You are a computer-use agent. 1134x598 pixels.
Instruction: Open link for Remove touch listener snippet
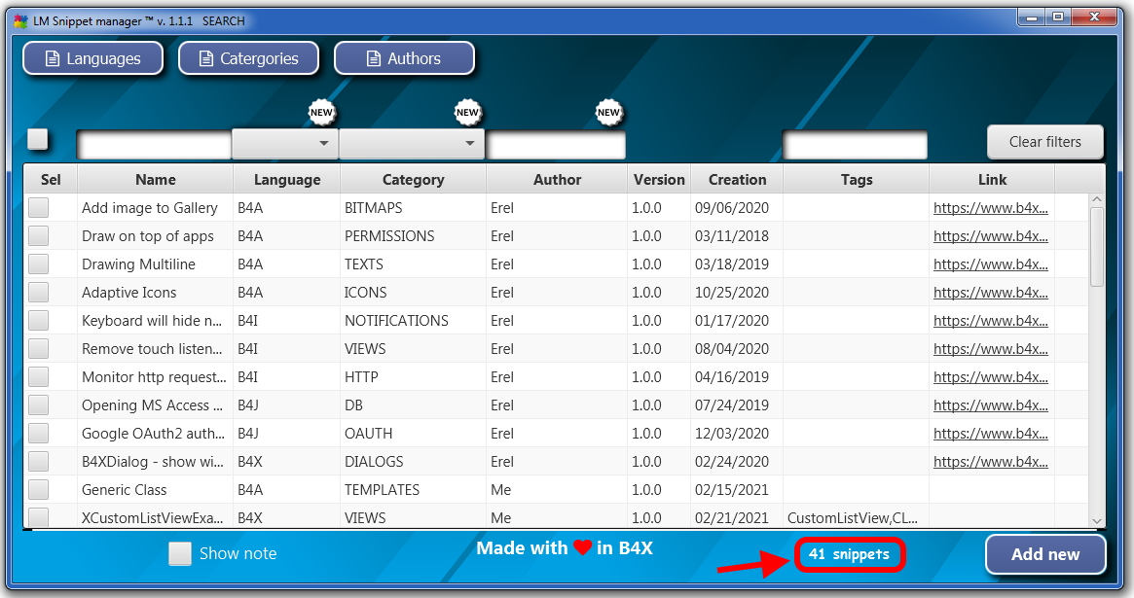(x=990, y=349)
